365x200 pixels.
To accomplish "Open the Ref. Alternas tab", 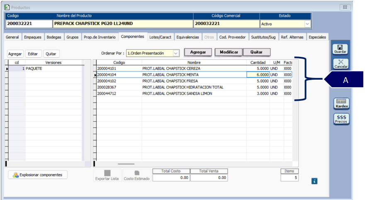I will point(292,37).
